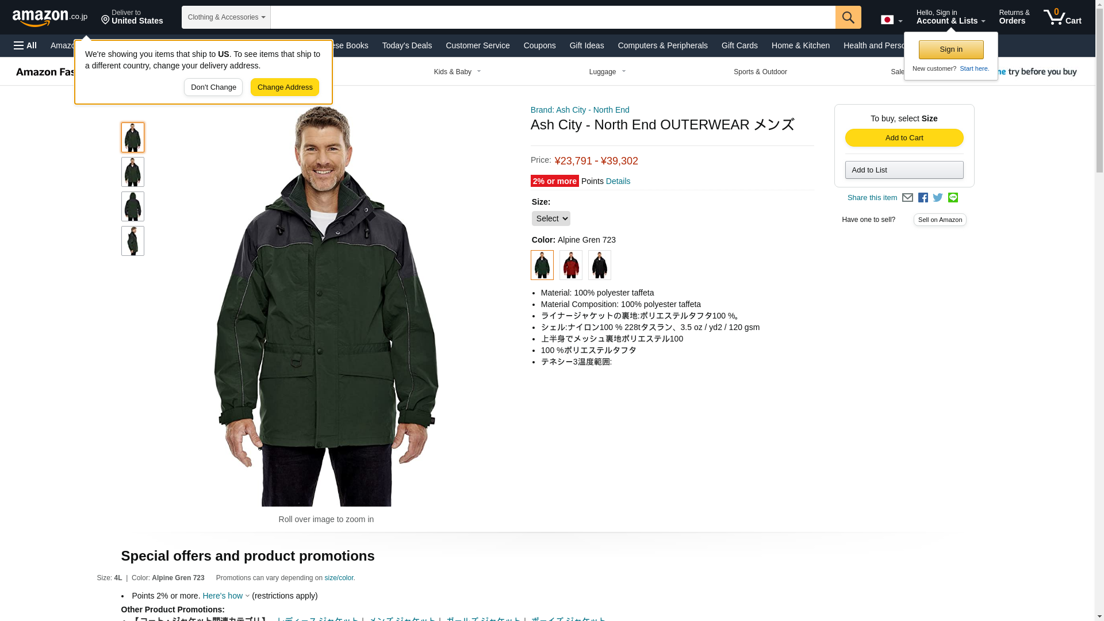This screenshot has height=621, width=1104.
Task: Choose the black jacket color swatch
Action: [600, 265]
